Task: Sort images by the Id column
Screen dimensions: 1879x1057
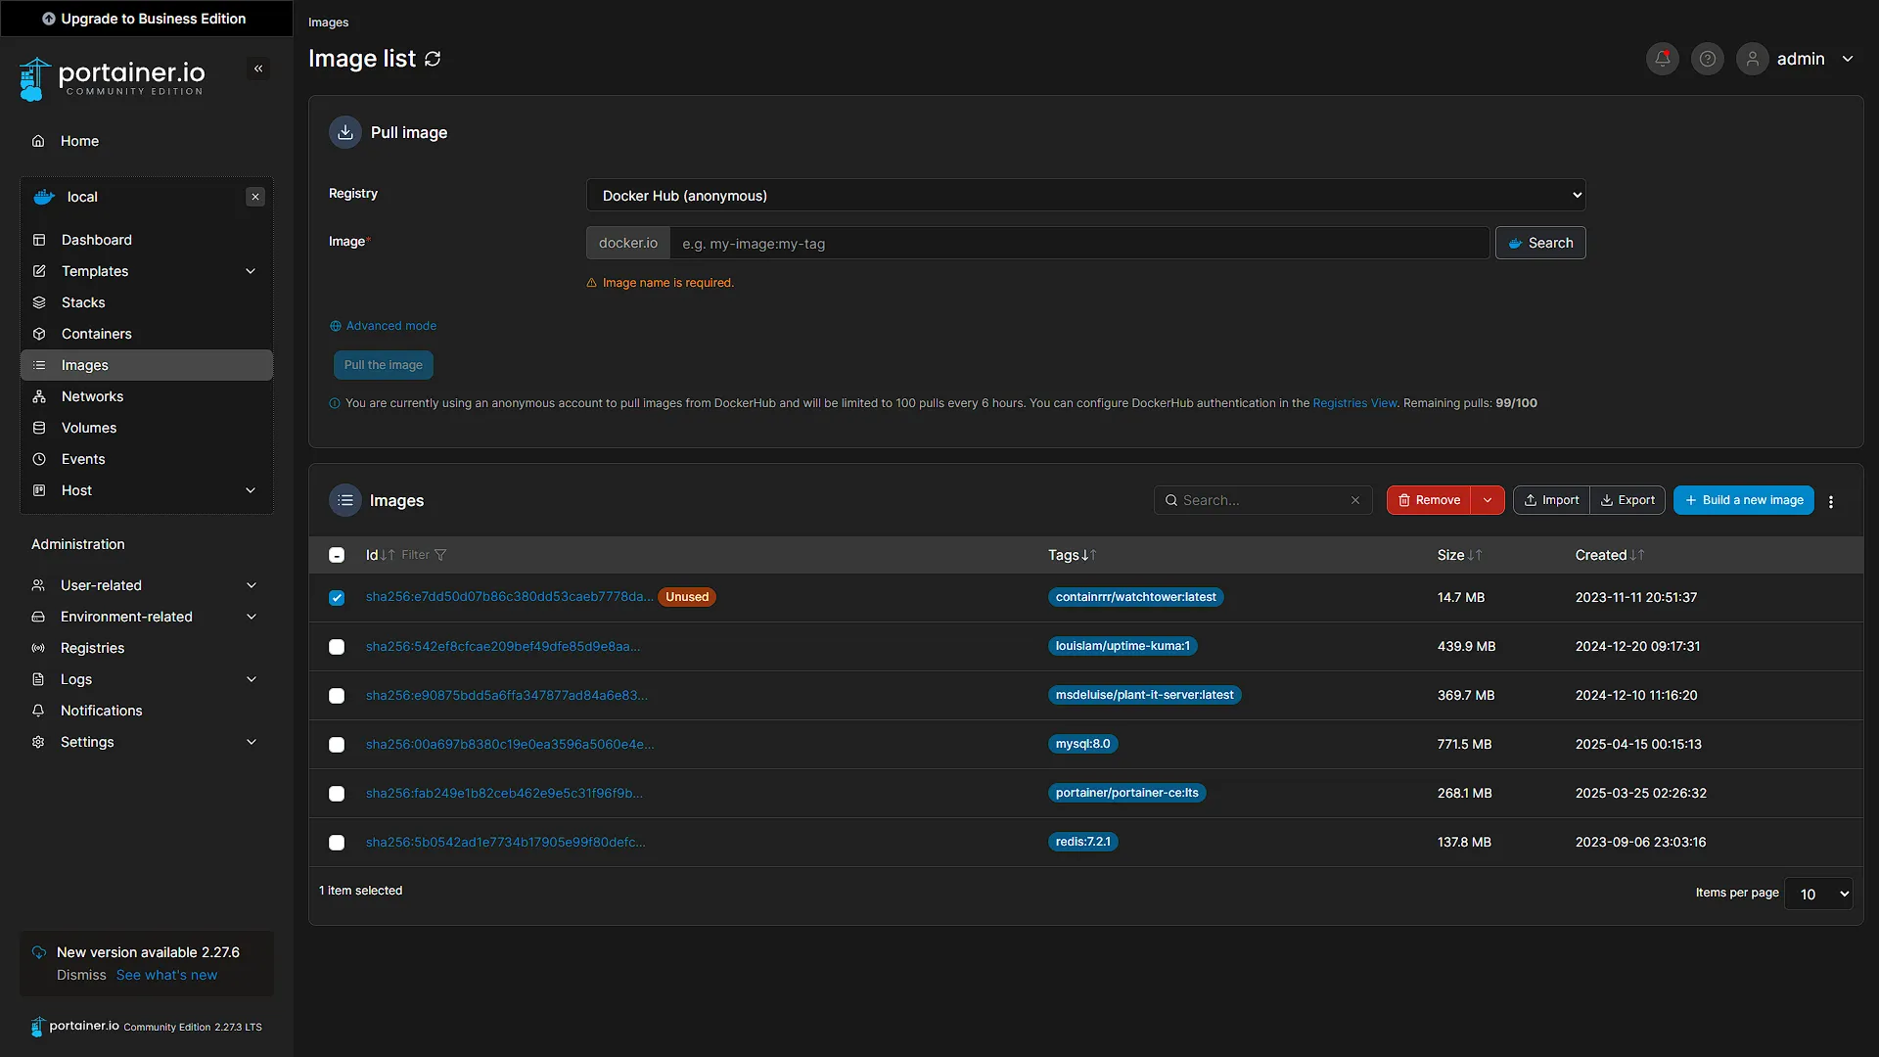Action: click(x=380, y=555)
